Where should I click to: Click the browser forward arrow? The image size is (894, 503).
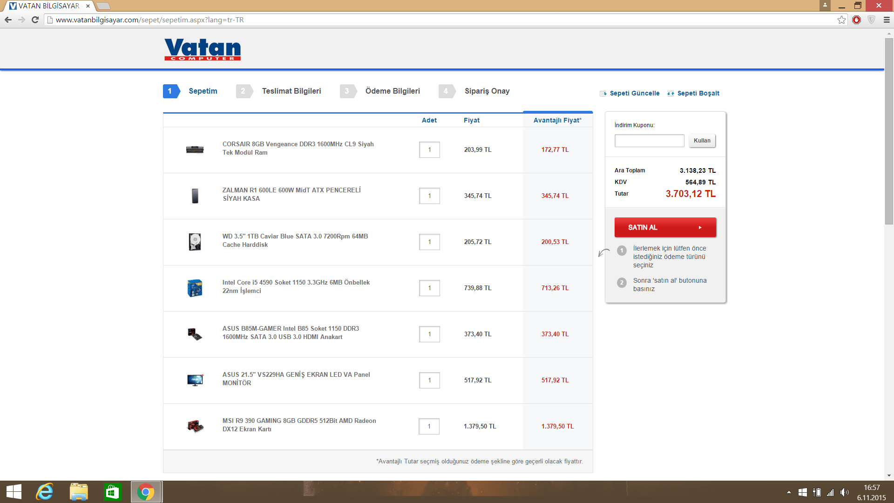pyautogui.click(x=21, y=20)
